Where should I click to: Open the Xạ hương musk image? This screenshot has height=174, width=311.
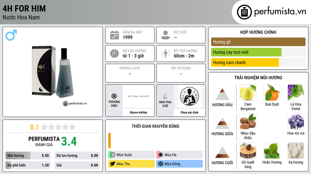click(x=296, y=150)
